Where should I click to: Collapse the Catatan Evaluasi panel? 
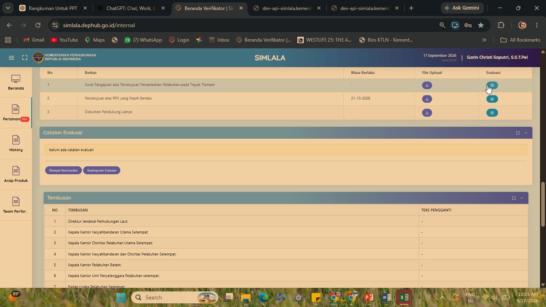[526, 133]
